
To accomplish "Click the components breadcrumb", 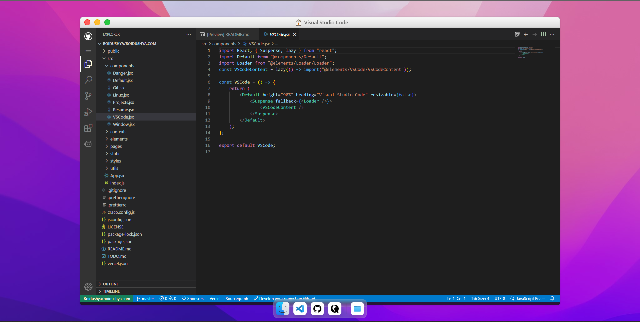I will (224, 44).
